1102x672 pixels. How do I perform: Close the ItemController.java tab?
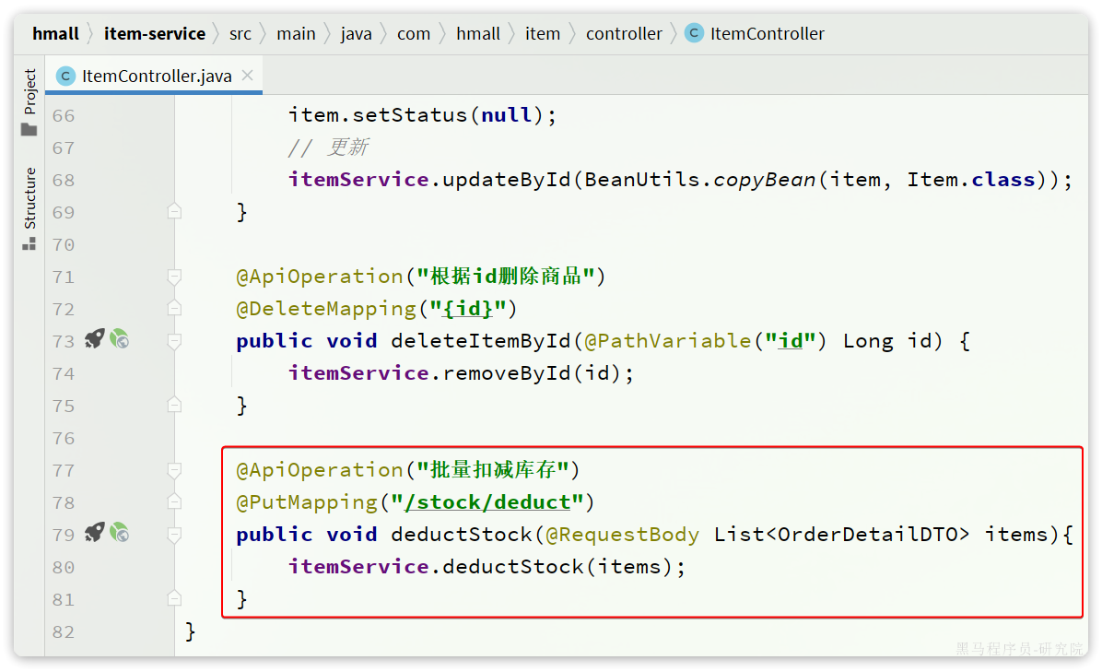tap(247, 76)
